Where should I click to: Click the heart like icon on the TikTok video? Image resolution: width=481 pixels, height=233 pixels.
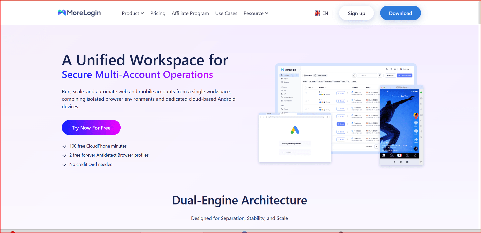pyautogui.click(x=416, y=123)
